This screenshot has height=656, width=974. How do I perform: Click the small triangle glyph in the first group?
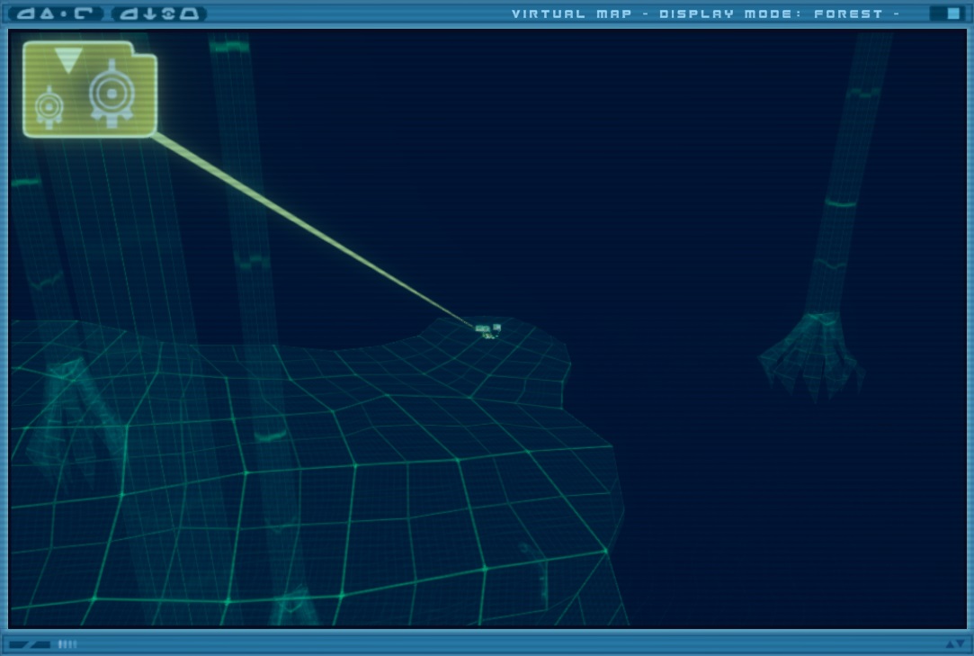tap(48, 13)
